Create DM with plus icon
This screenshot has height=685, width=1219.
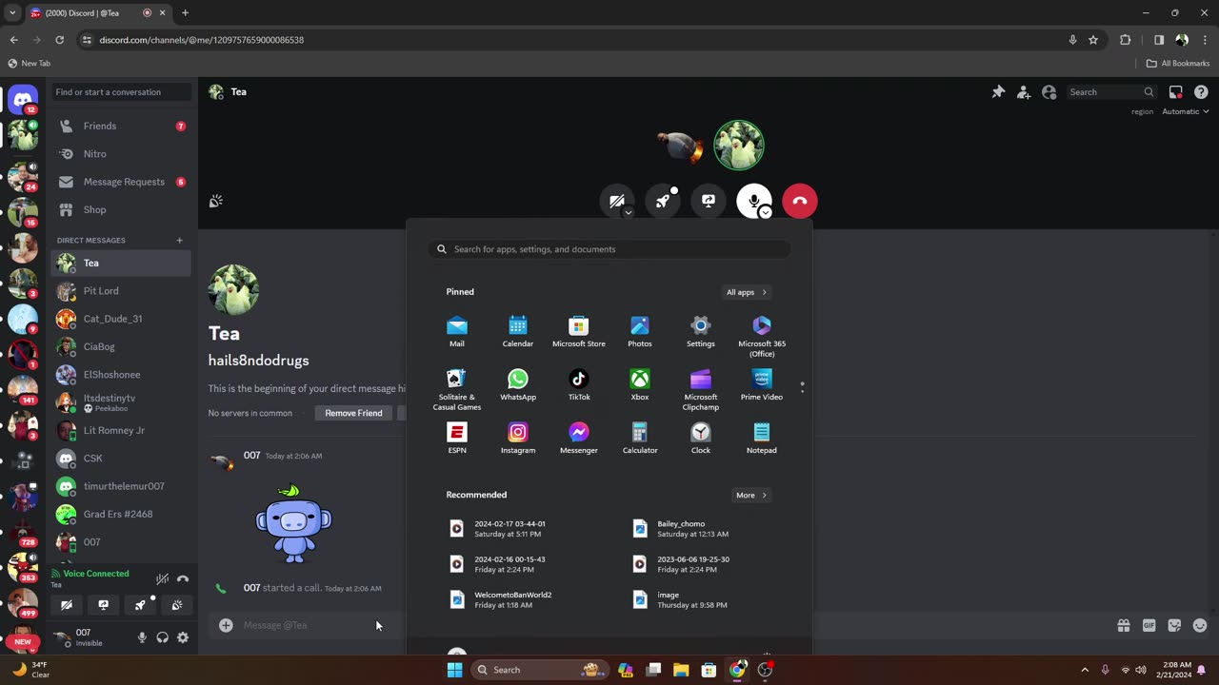179,240
